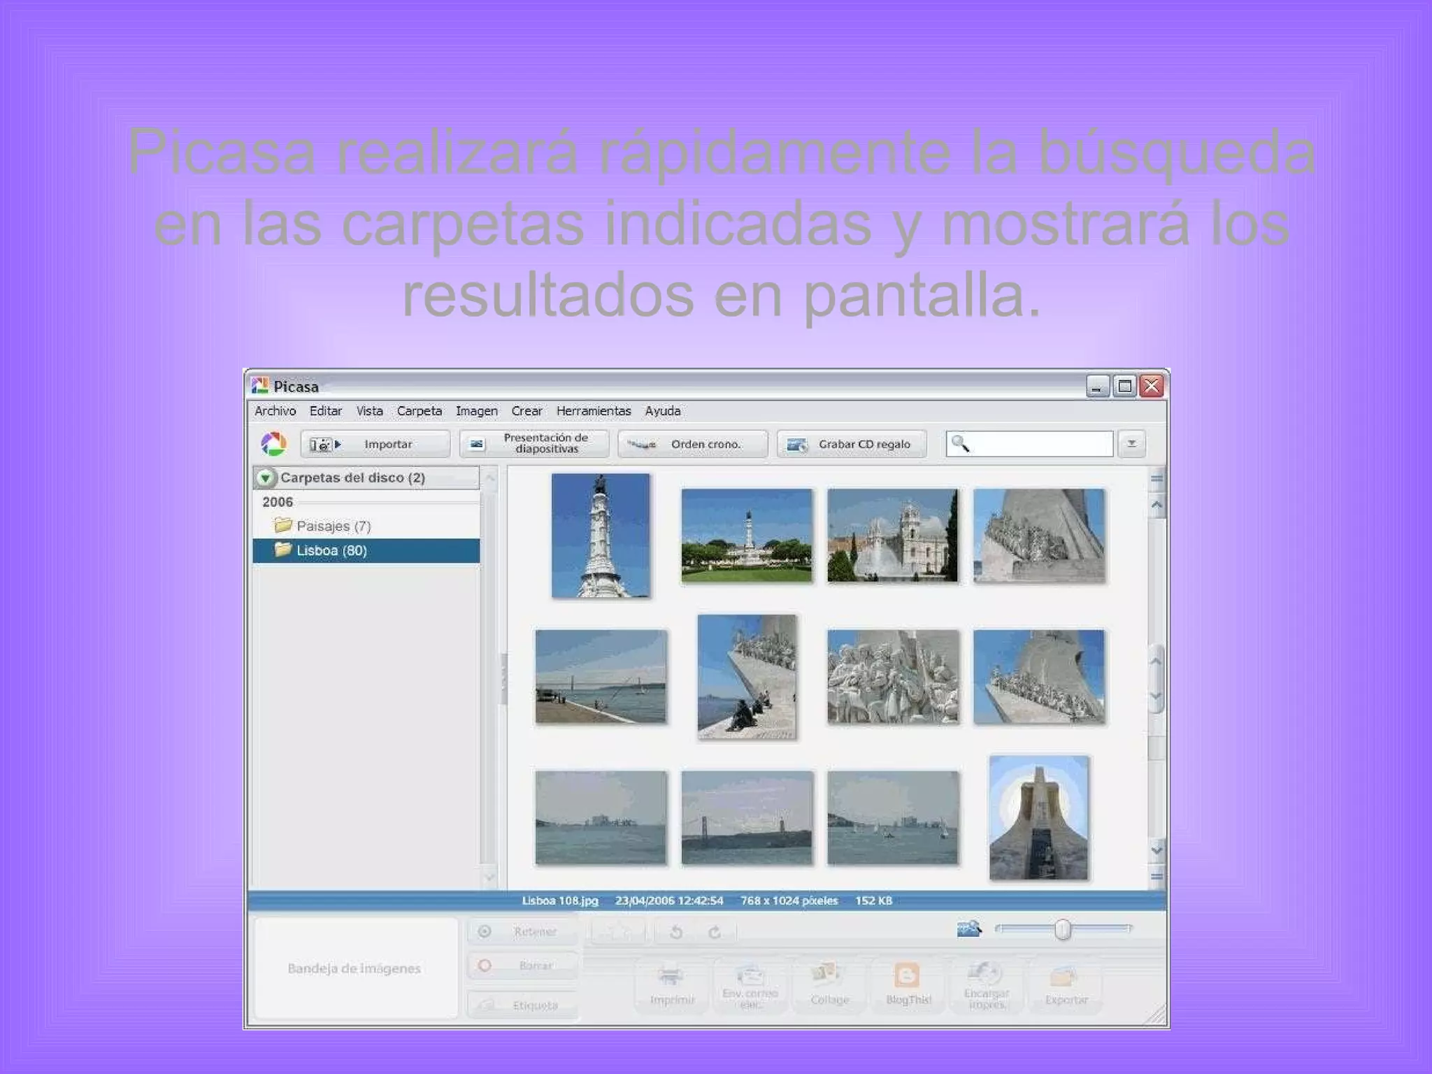Select the front-view monument with sun halo thumbnail
Viewport: 1432px width, 1074px height.
(1039, 817)
